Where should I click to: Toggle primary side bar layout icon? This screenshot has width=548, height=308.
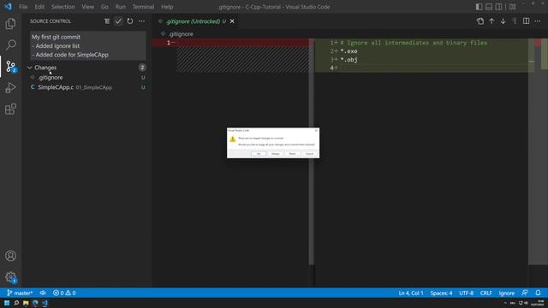tap(479, 7)
